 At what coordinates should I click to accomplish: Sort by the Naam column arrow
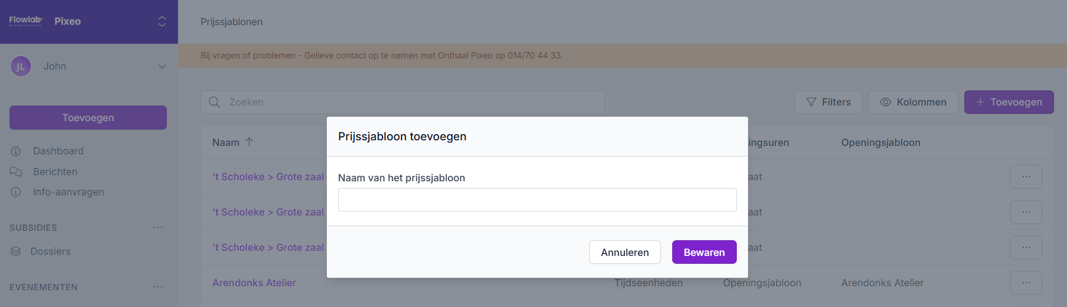(249, 142)
